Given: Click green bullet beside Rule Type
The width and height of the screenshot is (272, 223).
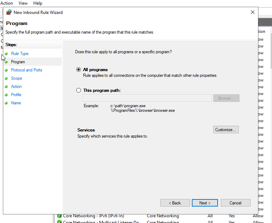Looking at the screenshot, I should coord(6,54).
